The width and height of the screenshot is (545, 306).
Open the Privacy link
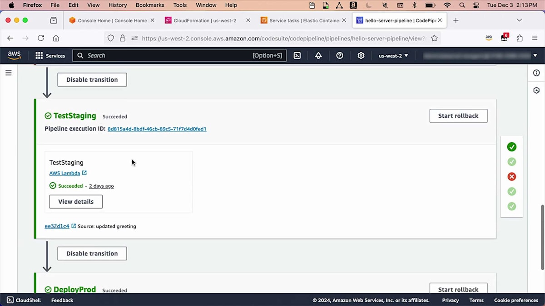451,300
